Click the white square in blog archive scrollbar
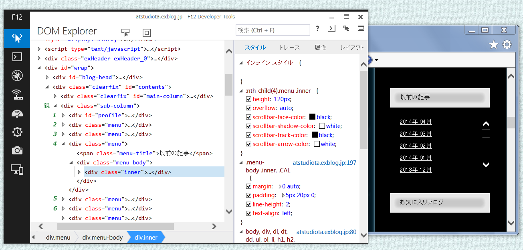 pos(486,134)
